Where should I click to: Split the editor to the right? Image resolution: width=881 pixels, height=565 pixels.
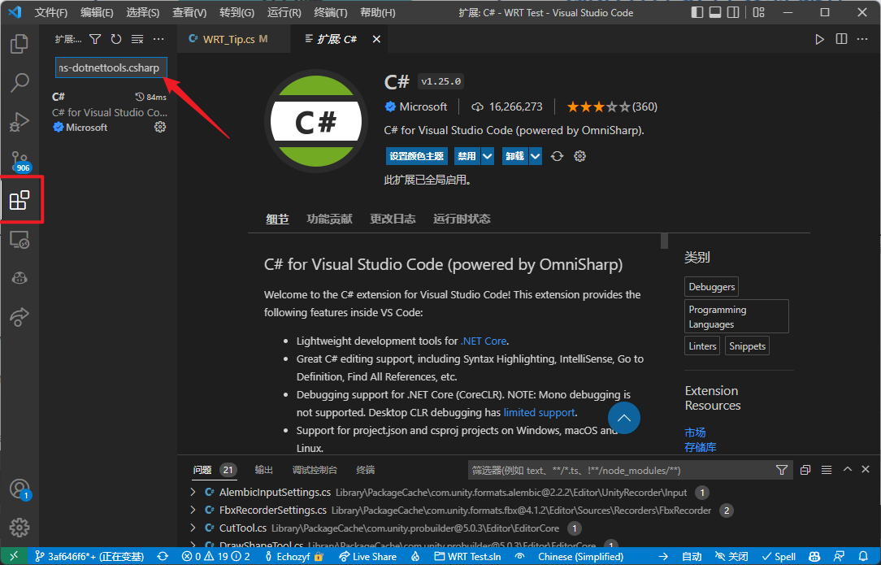pyautogui.click(x=841, y=39)
